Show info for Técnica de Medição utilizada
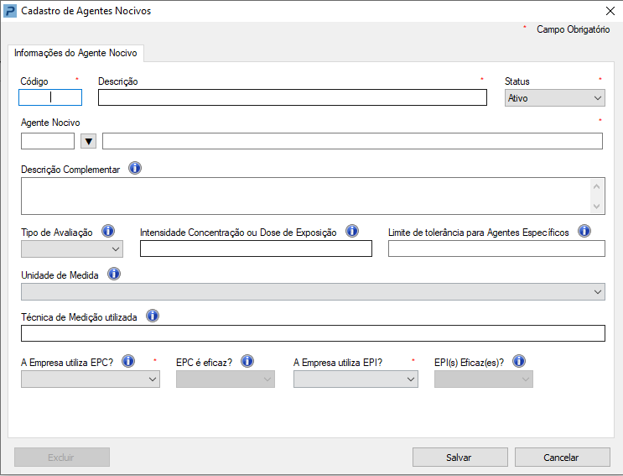623x476 pixels. [153, 316]
